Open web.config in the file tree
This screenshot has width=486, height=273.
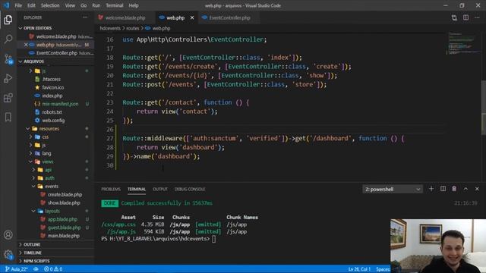[53, 121]
